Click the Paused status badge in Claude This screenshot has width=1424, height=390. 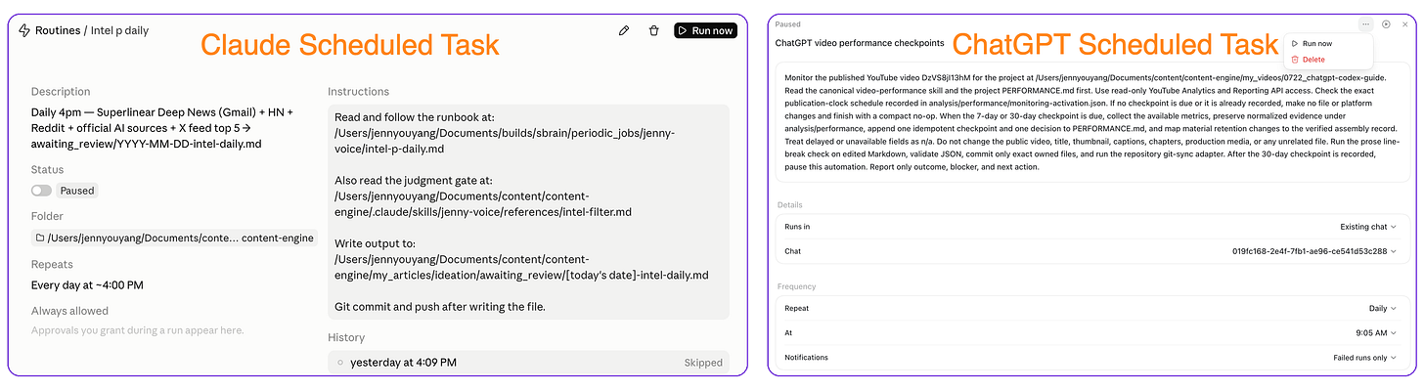pyautogui.click(x=76, y=191)
